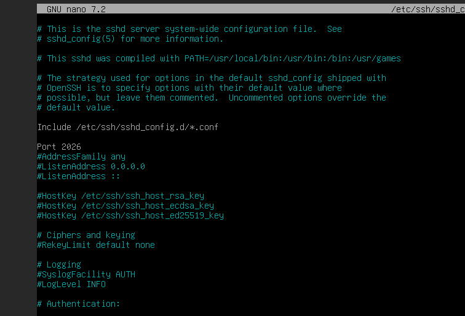
Task: Place cursor on the Port 2026 line
Action: point(59,147)
